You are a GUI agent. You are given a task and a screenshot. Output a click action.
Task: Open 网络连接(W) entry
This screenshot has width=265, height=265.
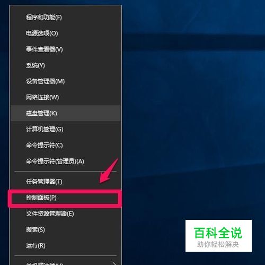pos(65,97)
